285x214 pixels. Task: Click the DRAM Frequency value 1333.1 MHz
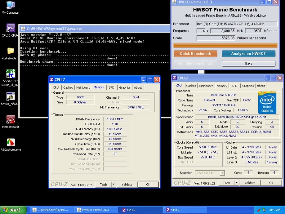coord(115,119)
